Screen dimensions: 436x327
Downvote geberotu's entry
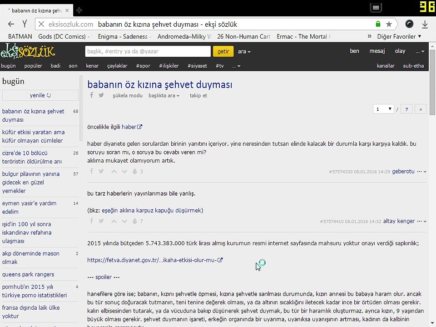[124, 172]
